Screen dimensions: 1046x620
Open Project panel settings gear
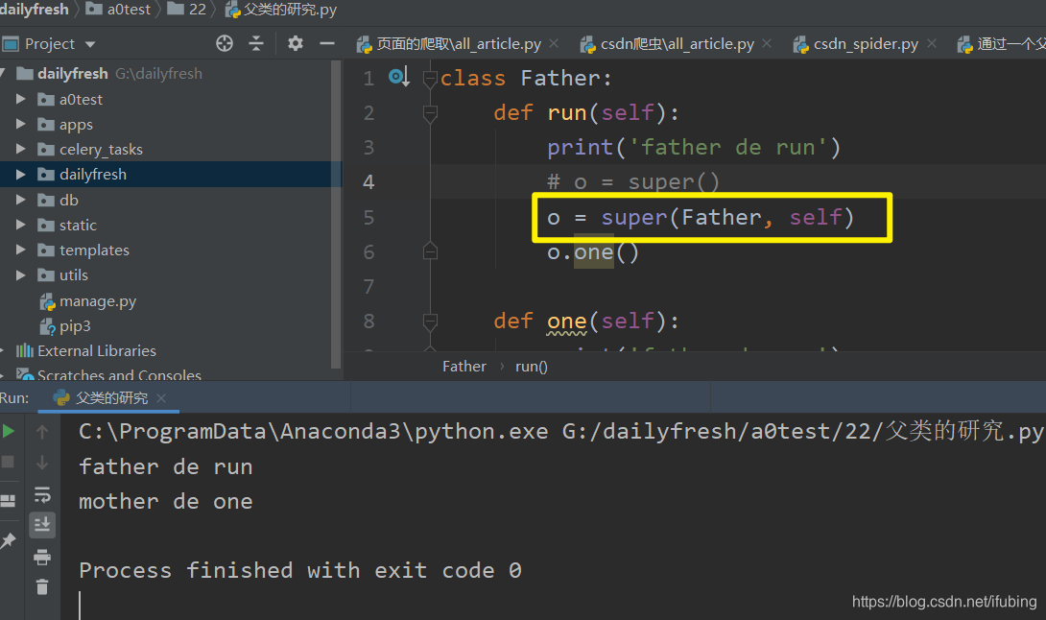tap(296, 44)
